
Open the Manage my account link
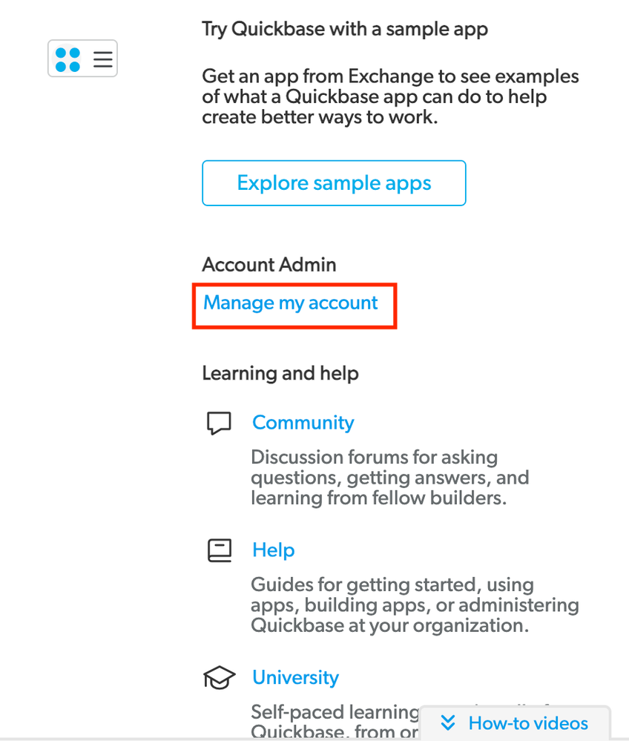(290, 303)
